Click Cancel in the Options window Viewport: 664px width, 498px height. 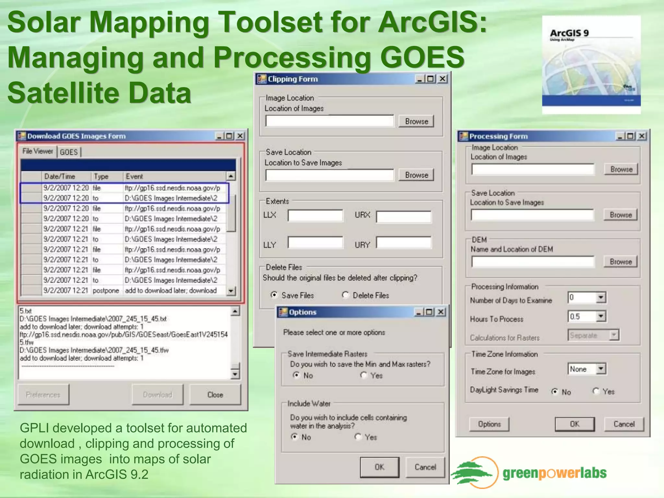point(425,467)
